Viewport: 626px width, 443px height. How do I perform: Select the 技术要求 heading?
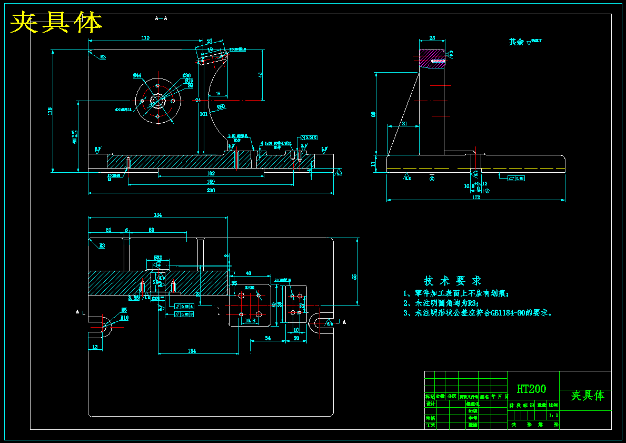tap(453, 280)
